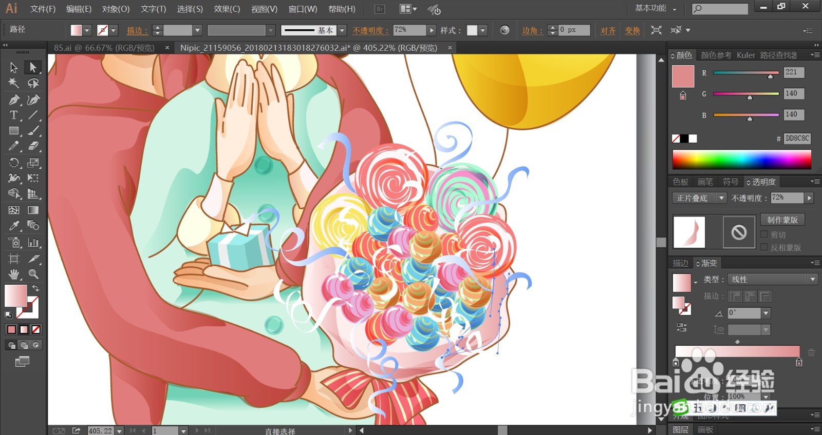The height and width of the screenshot is (435, 822).
Task: Enable Draw Inside mode
Action: [x=35, y=345]
